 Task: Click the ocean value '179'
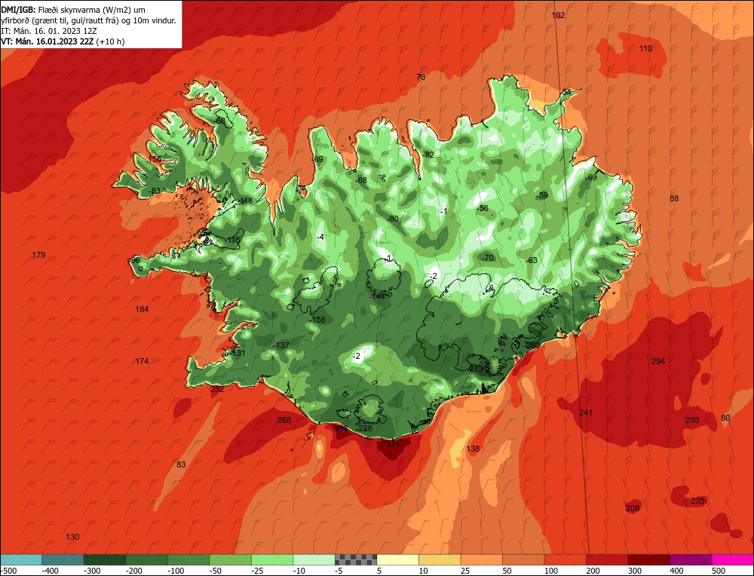[x=39, y=255]
